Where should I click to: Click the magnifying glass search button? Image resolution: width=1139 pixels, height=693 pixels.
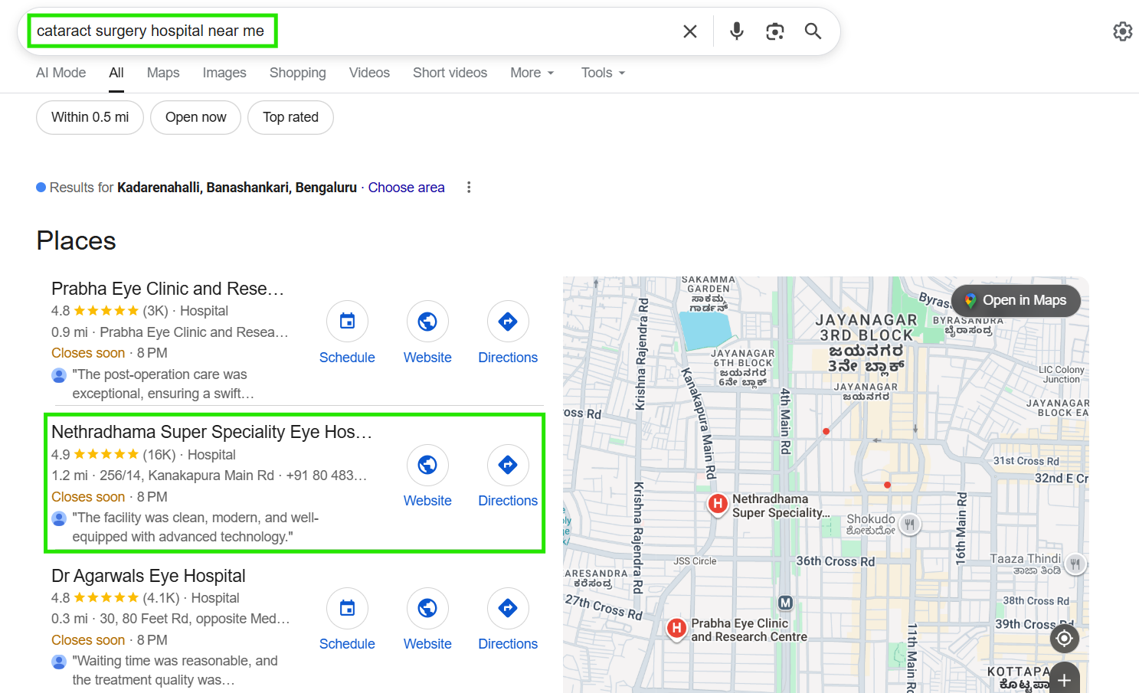[813, 31]
